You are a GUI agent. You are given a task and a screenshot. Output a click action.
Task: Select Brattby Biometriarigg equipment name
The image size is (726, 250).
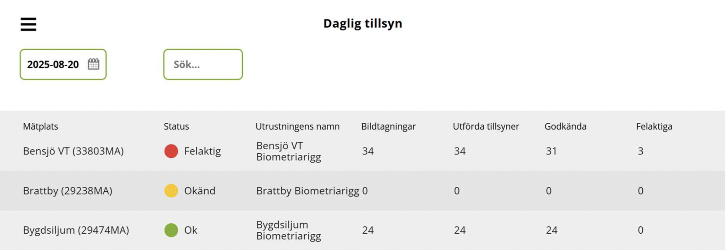308,191
